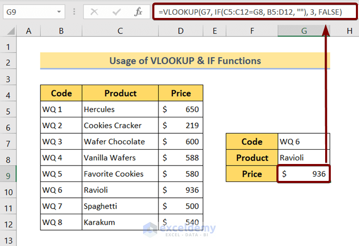Click the Cancel X icon in formula bar
The height and width of the screenshot is (246, 359).
[94, 12]
